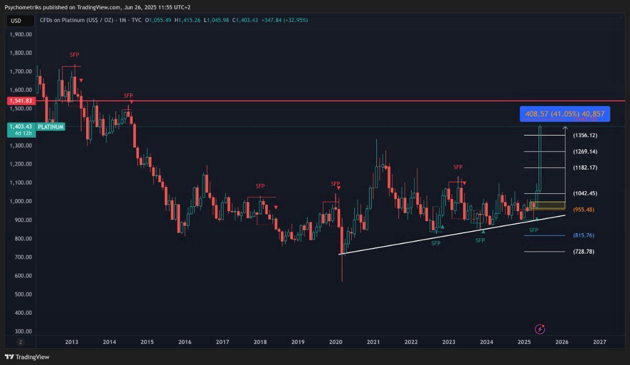Click the red SFP label above the 2020 candle
Viewport: 630px width, 365px height.
pos(335,183)
